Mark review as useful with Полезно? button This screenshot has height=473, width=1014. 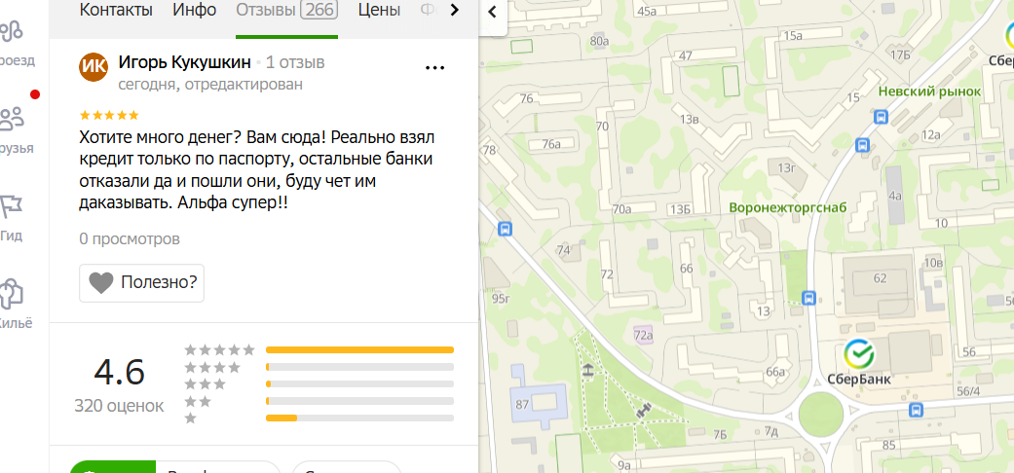pyautogui.click(x=141, y=283)
